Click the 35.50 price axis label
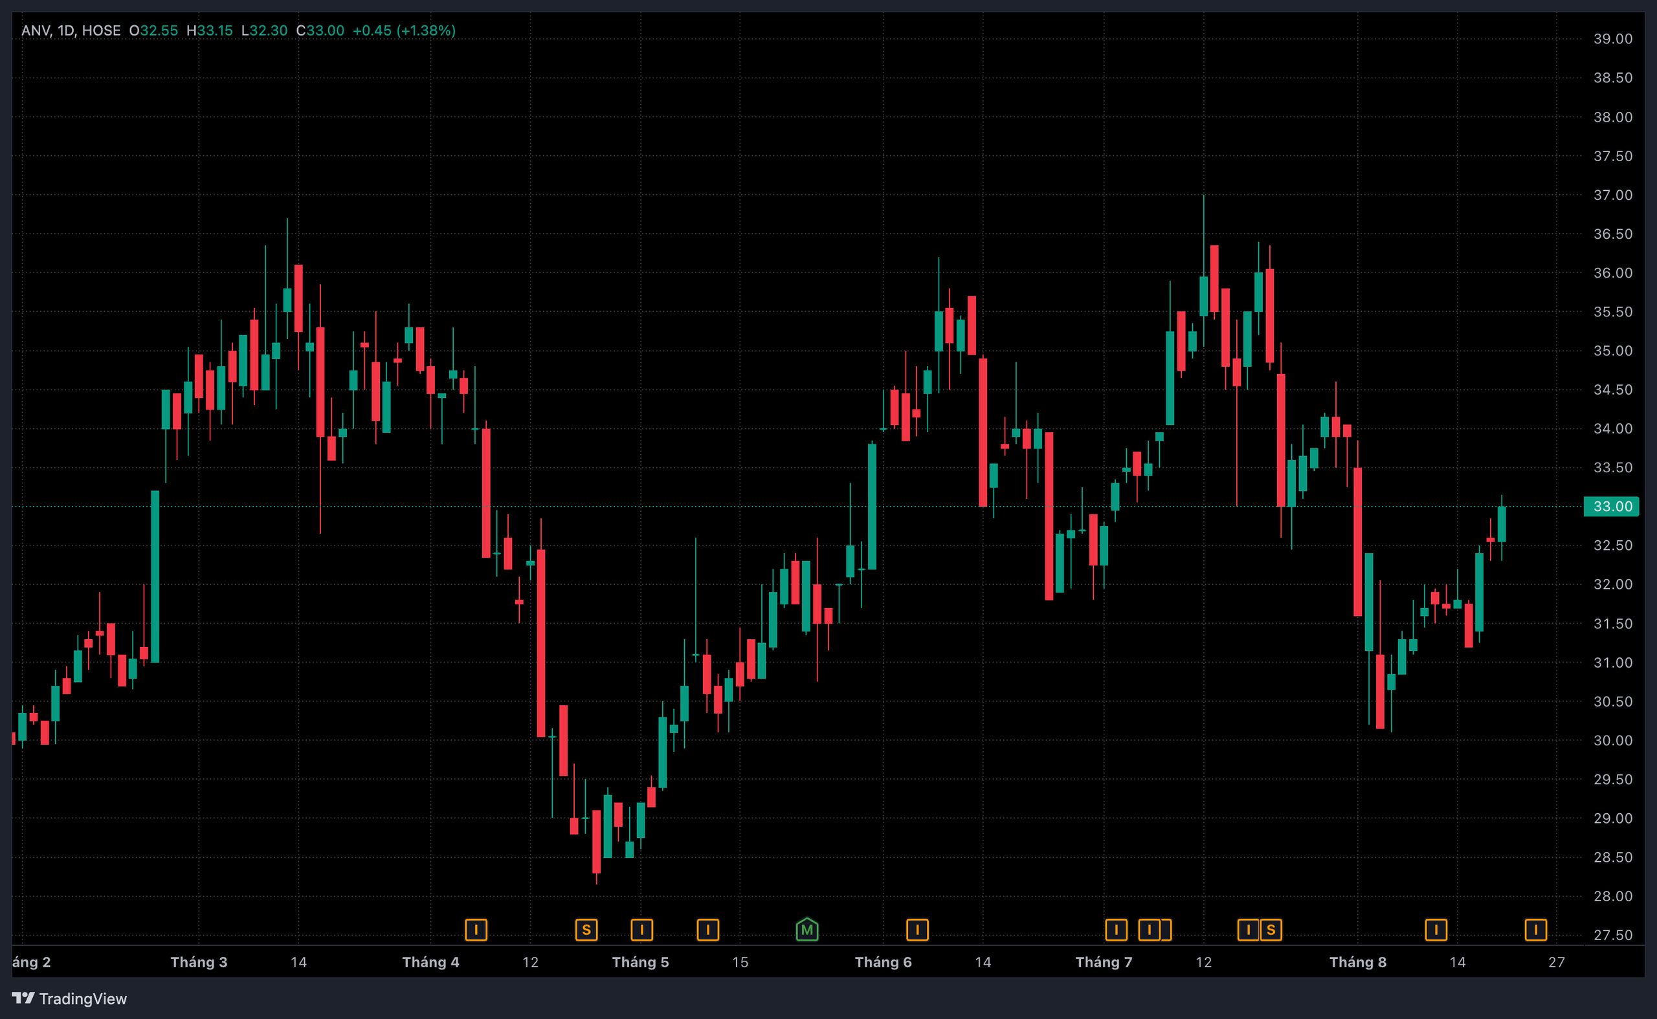Image resolution: width=1657 pixels, height=1019 pixels. (1613, 311)
